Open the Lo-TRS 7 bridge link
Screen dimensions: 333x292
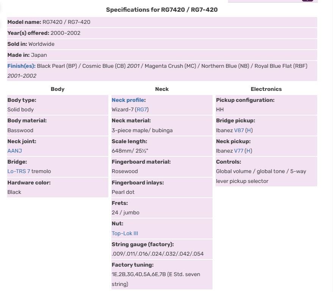pos(19,171)
